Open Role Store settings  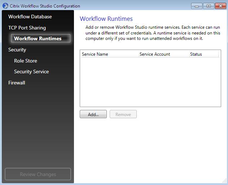tap(26, 61)
